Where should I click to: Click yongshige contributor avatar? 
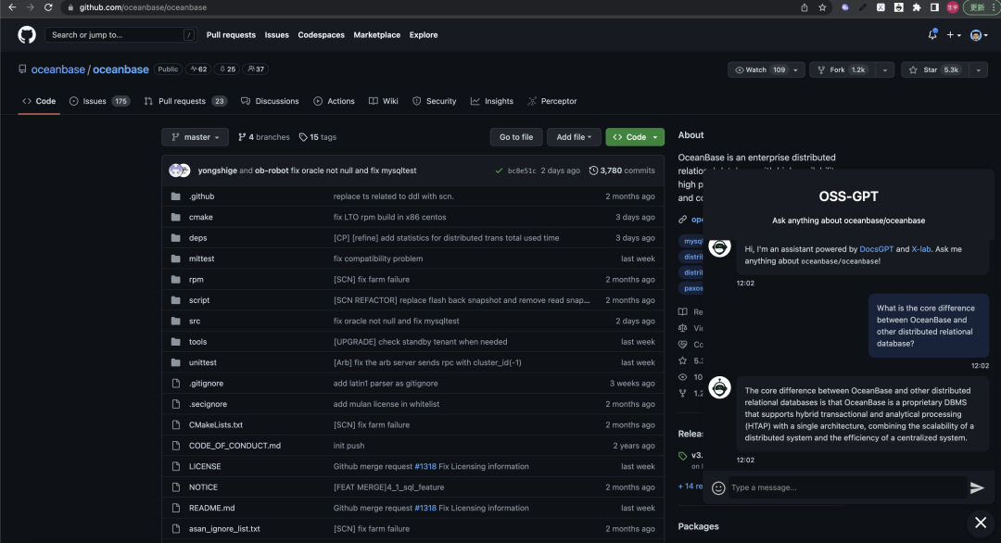point(175,170)
